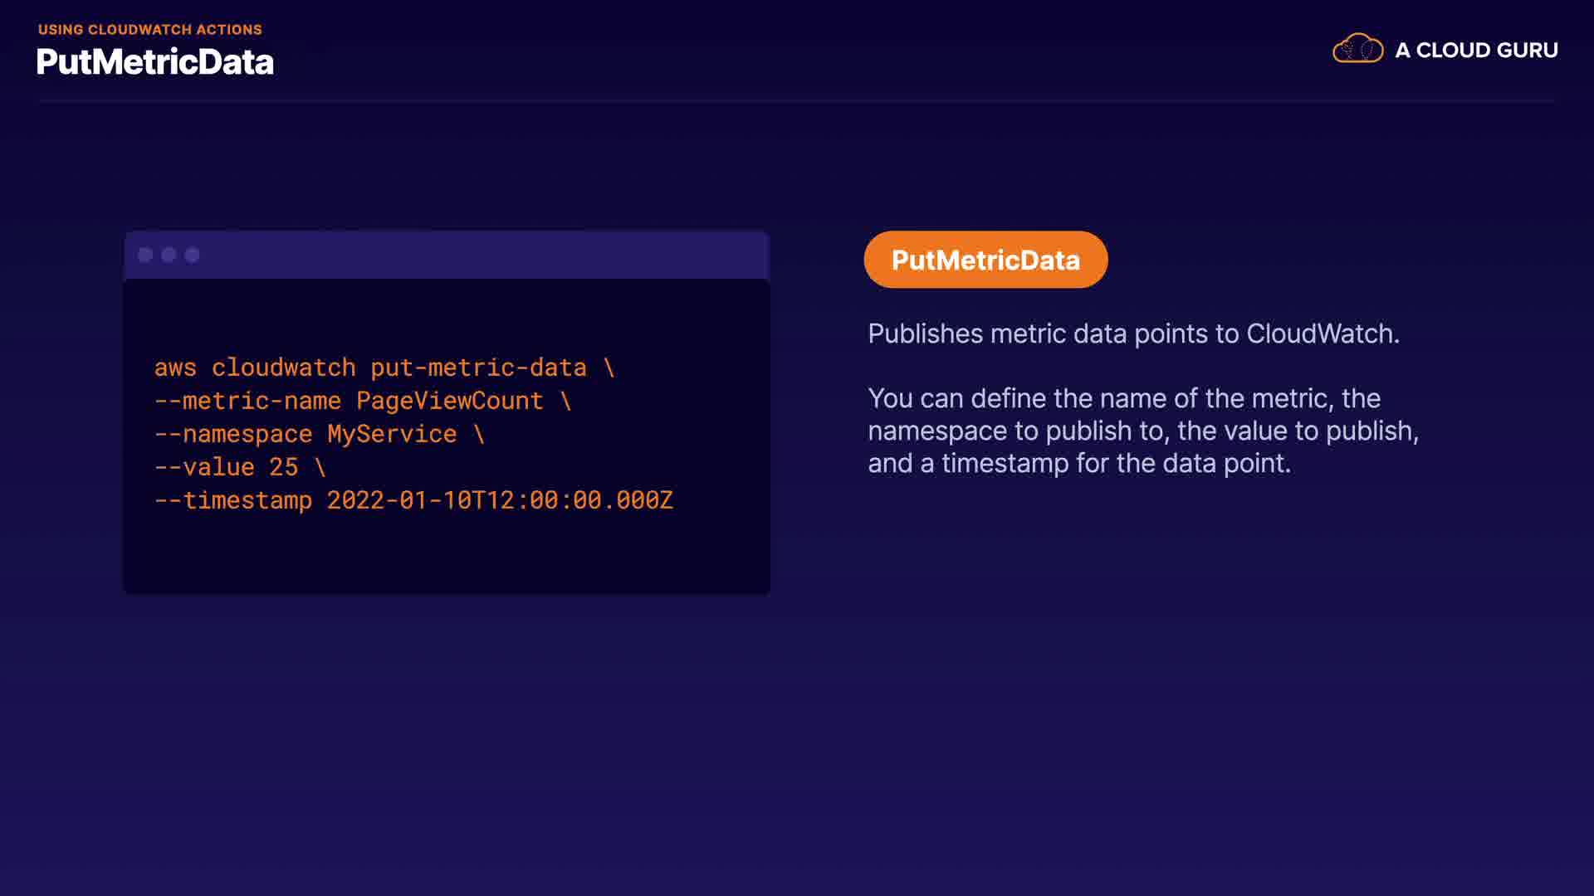Click the USING CLOUDWATCH ACTIONS subtitle
1594x896 pixels.
click(x=150, y=29)
